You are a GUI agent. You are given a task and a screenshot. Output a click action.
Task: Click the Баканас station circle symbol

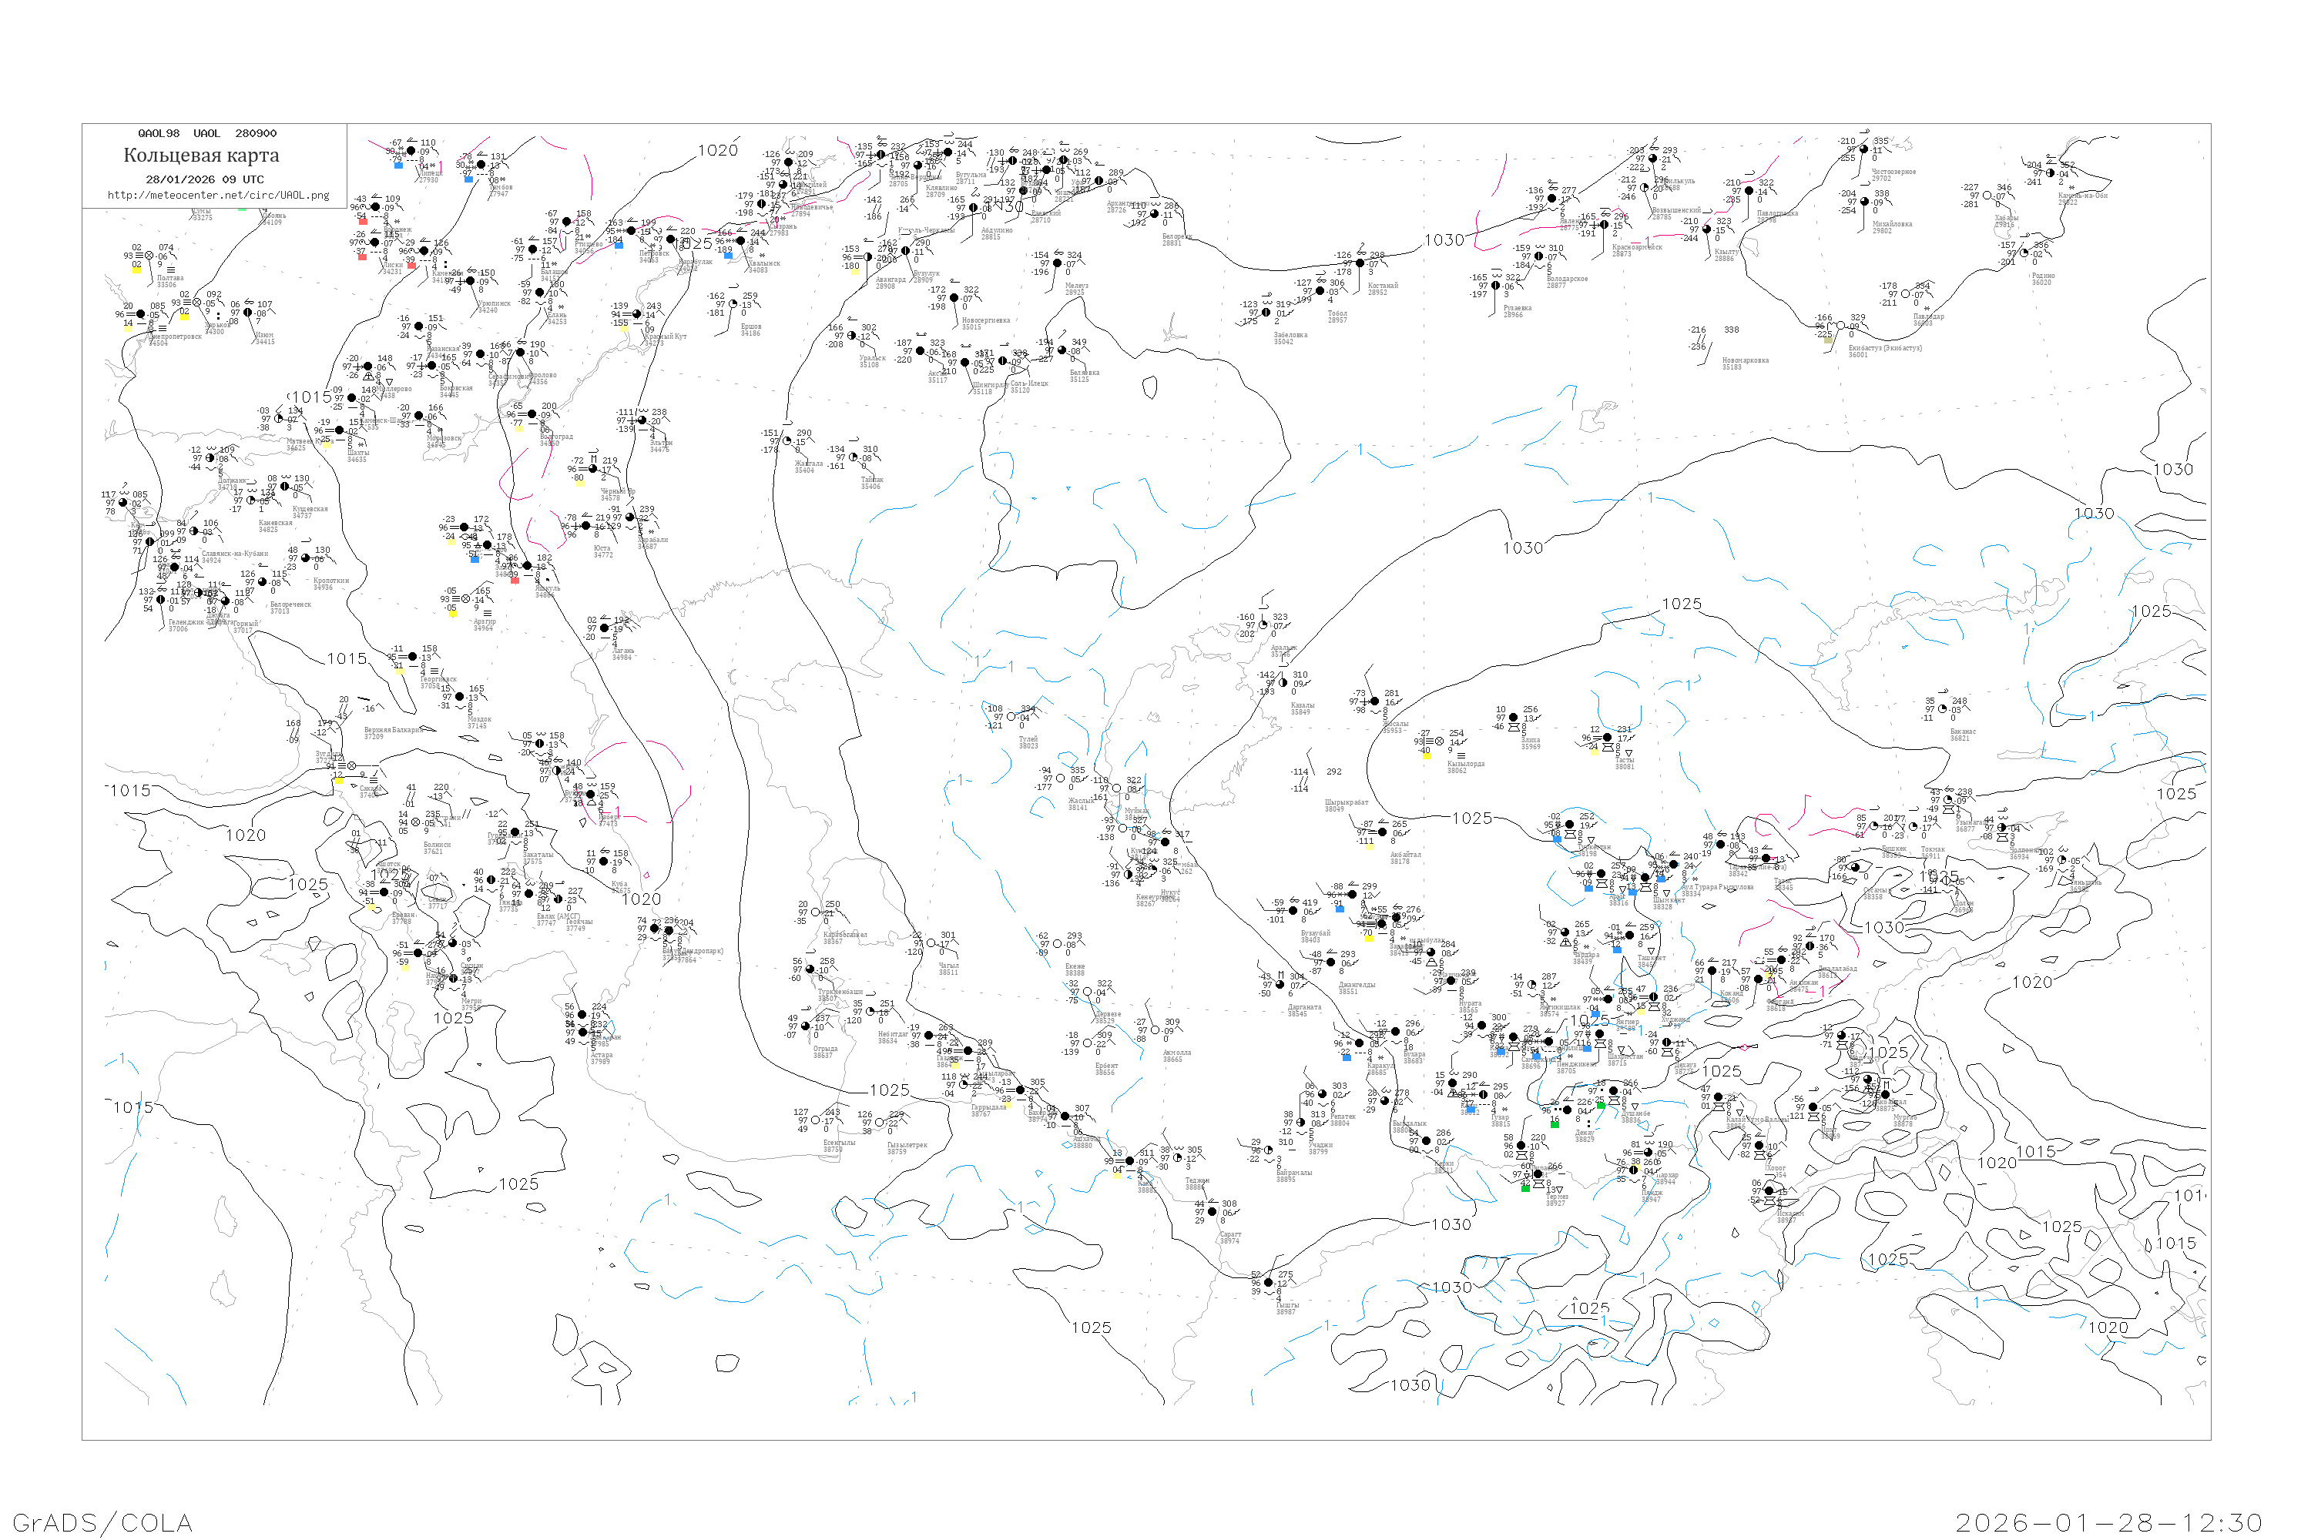click(1941, 709)
